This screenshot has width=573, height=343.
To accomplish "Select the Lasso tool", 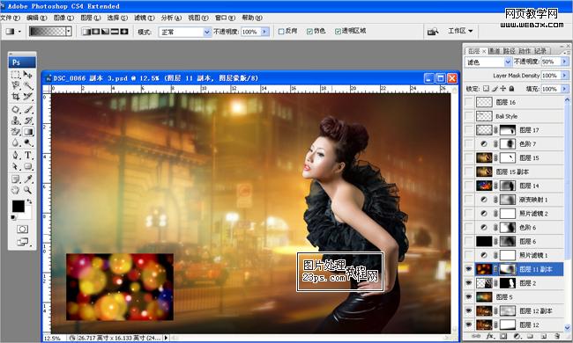I will pos(15,85).
